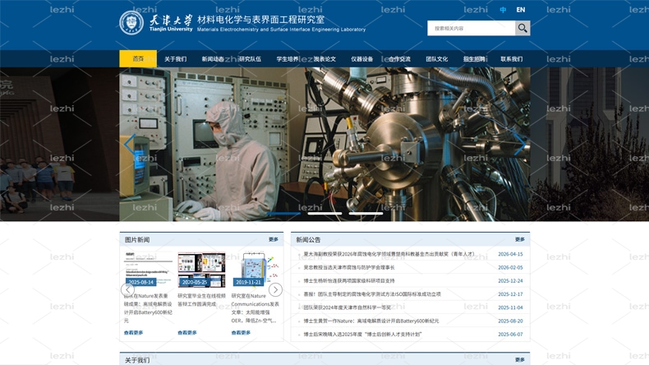Screen dimensions: 649x365
Task: Switch language to EN
Action: [521, 10]
